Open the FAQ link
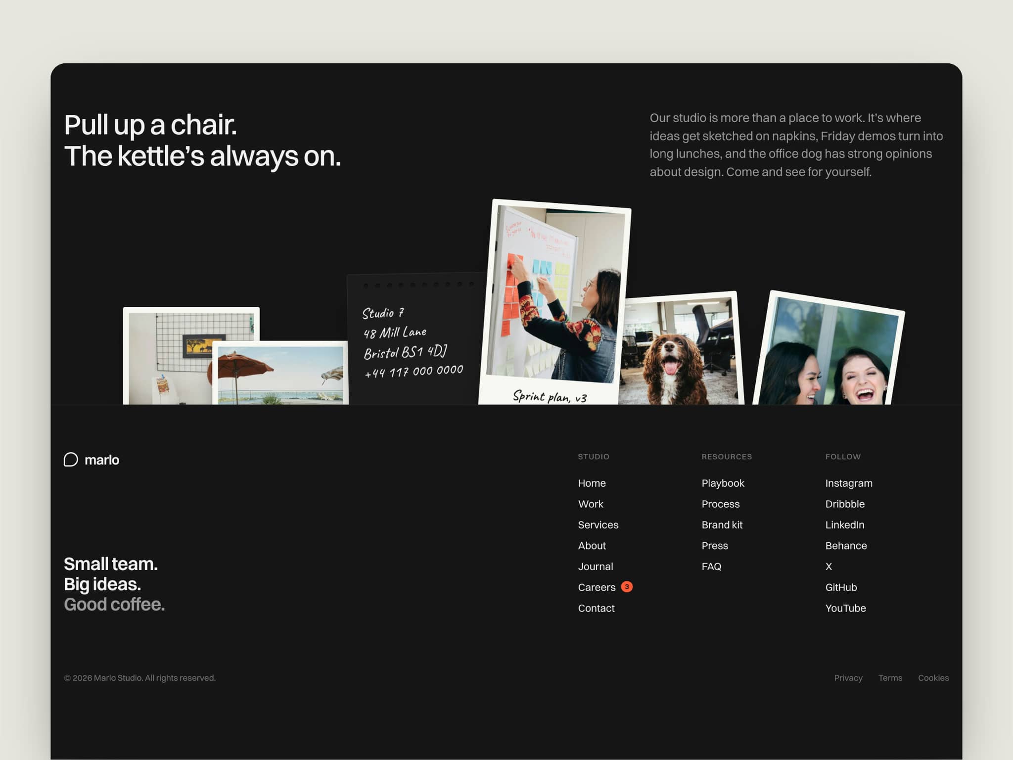The width and height of the screenshot is (1013, 760). pyautogui.click(x=711, y=566)
